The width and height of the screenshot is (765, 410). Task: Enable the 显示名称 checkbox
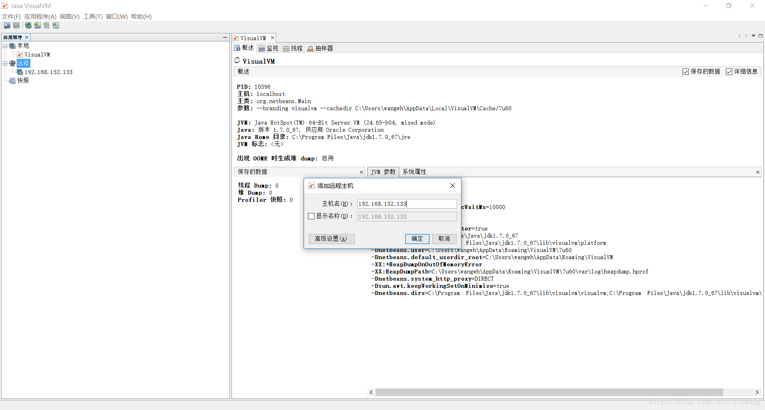click(311, 216)
